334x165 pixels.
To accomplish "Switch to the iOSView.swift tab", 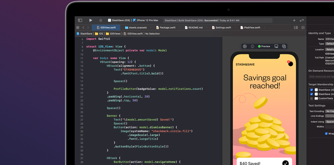I will (x=106, y=28).
